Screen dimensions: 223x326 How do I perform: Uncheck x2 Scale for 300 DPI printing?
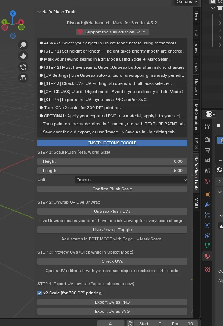[40, 293]
